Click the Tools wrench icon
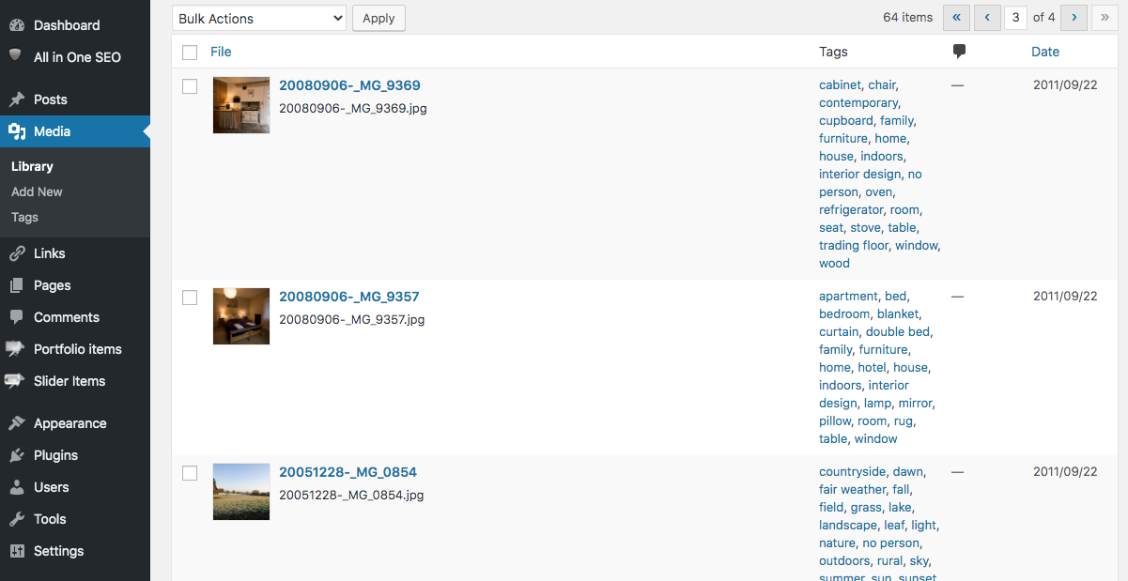1128x581 pixels. (16, 519)
